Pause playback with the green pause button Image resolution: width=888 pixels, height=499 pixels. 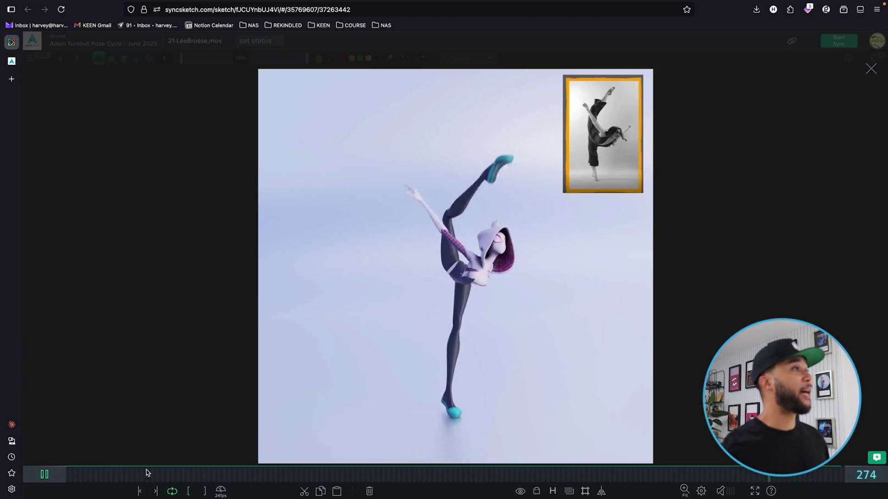pos(45,474)
